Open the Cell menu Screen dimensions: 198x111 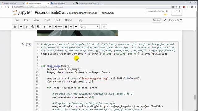[x=58, y=20]
